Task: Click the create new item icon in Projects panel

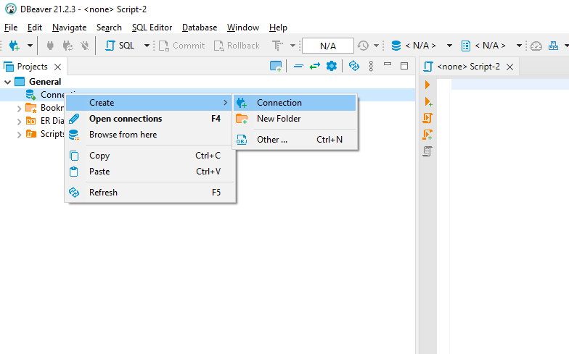Action: (x=276, y=67)
